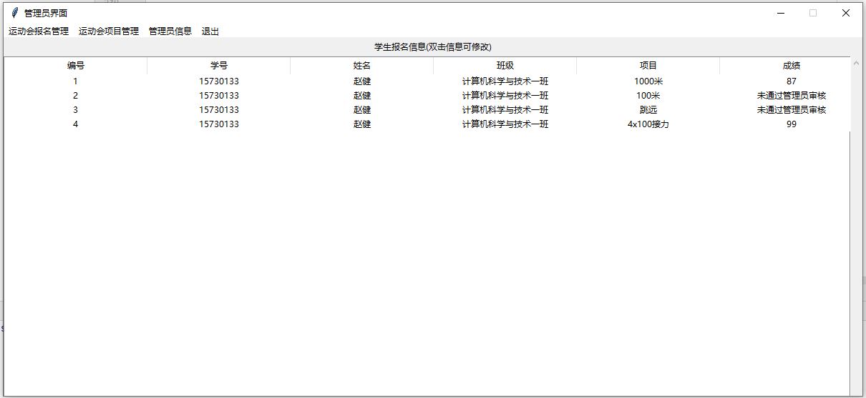The width and height of the screenshot is (866, 398).
Task: Click the score value 99
Action: coord(791,124)
